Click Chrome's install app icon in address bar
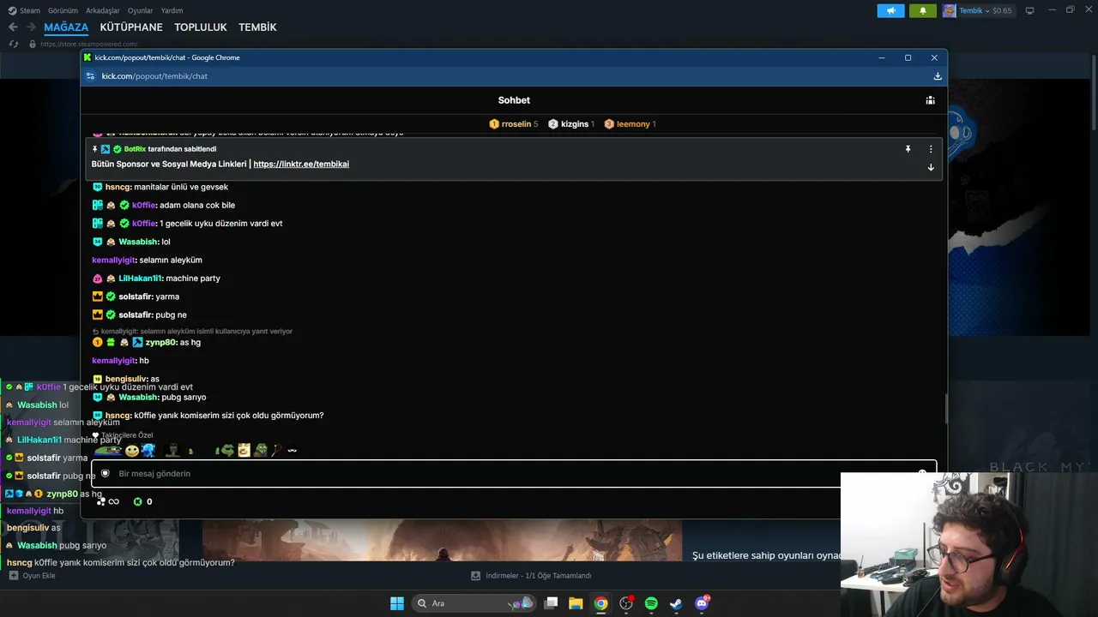 click(938, 76)
